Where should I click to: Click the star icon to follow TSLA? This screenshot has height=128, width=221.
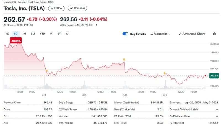[x=52, y=8]
